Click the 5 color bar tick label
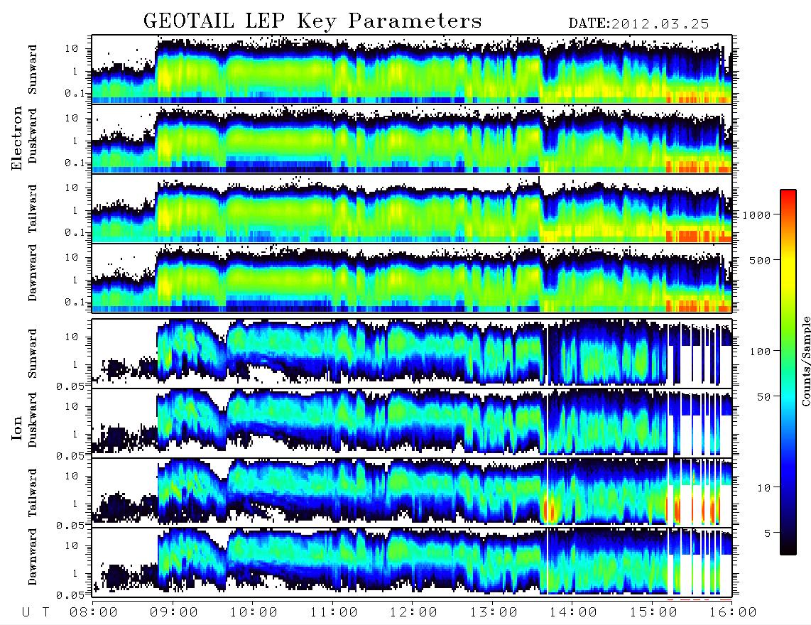The width and height of the screenshot is (811, 625). click(767, 533)
